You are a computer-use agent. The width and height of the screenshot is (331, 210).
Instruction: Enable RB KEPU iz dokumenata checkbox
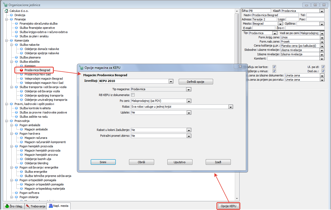click(133, 95)
